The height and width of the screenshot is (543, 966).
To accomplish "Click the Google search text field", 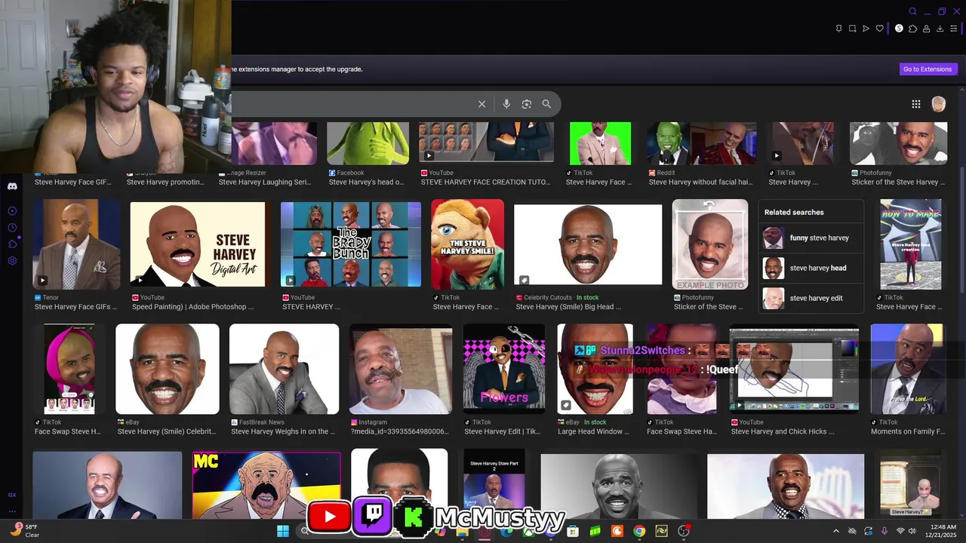I will point(351,104).
